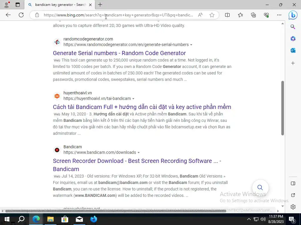
Task: Add this page to favorites star
Action: click(212, 15)
